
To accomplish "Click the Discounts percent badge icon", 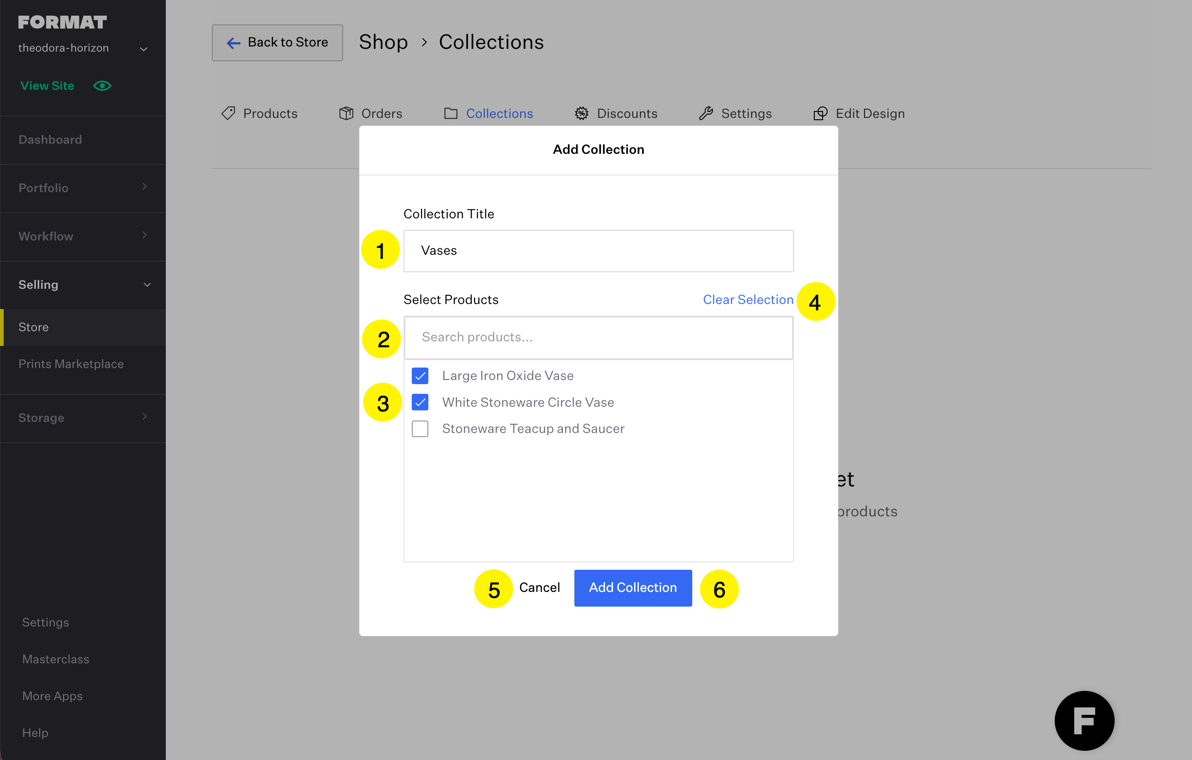I will 582,113.
